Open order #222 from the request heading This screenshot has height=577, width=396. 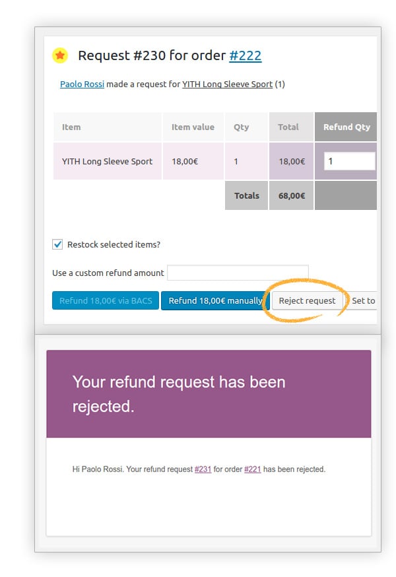246,55
